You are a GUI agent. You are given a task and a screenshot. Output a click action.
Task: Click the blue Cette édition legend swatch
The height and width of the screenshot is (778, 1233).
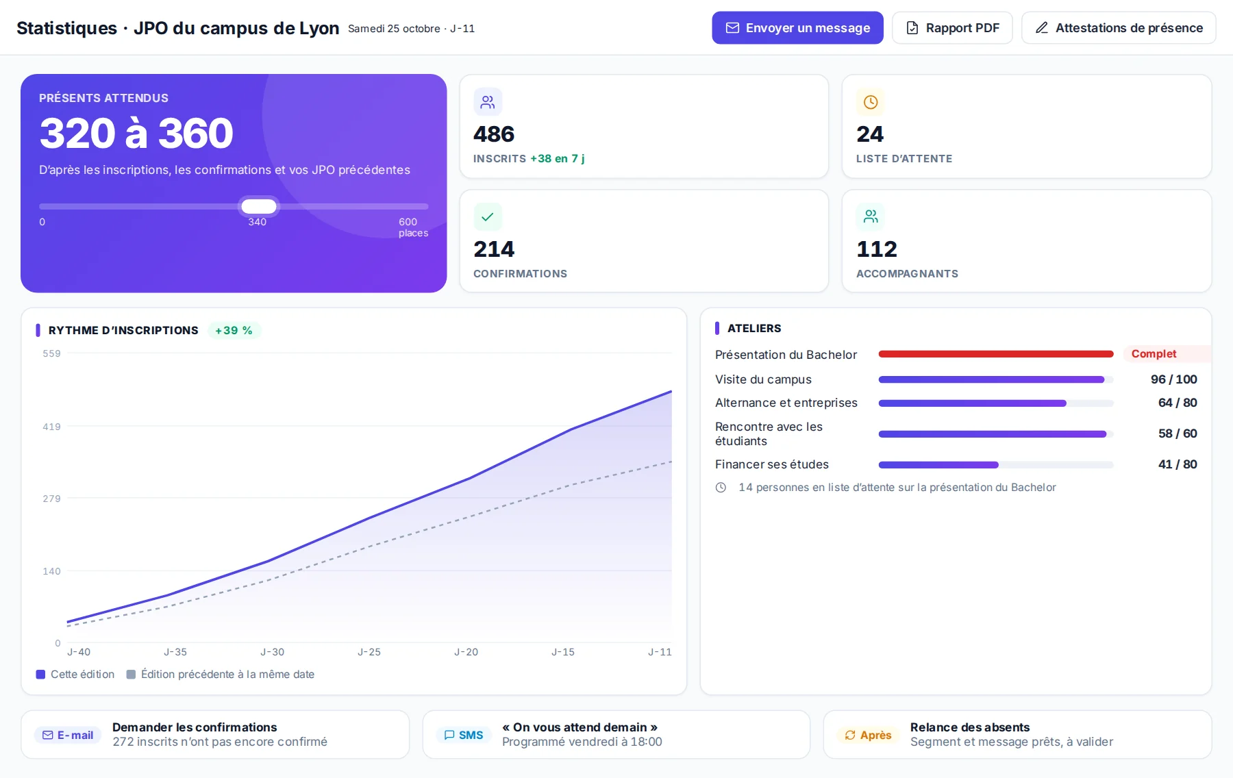click(x=40, y=675)
